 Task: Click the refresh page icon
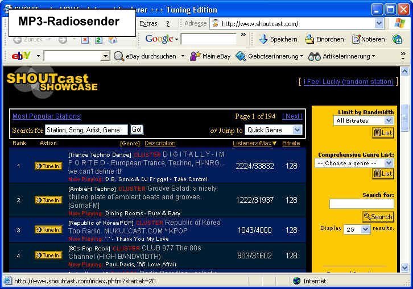point(98,40)
